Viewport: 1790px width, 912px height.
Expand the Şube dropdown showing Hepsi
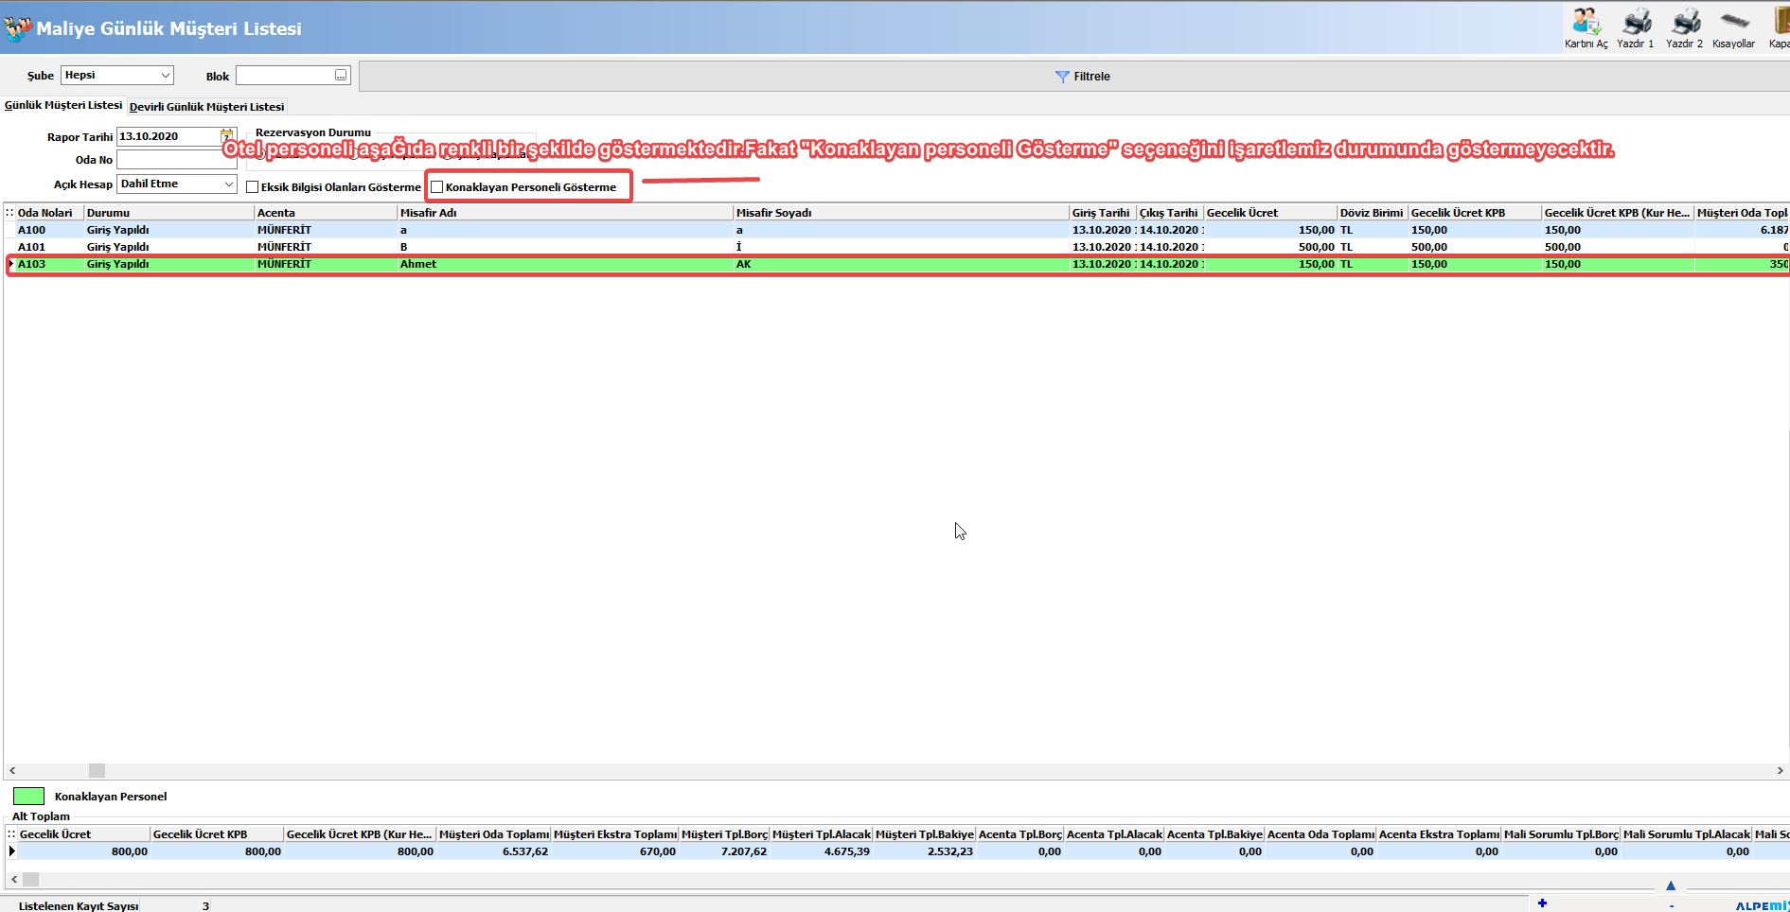(x=166, y=76)
